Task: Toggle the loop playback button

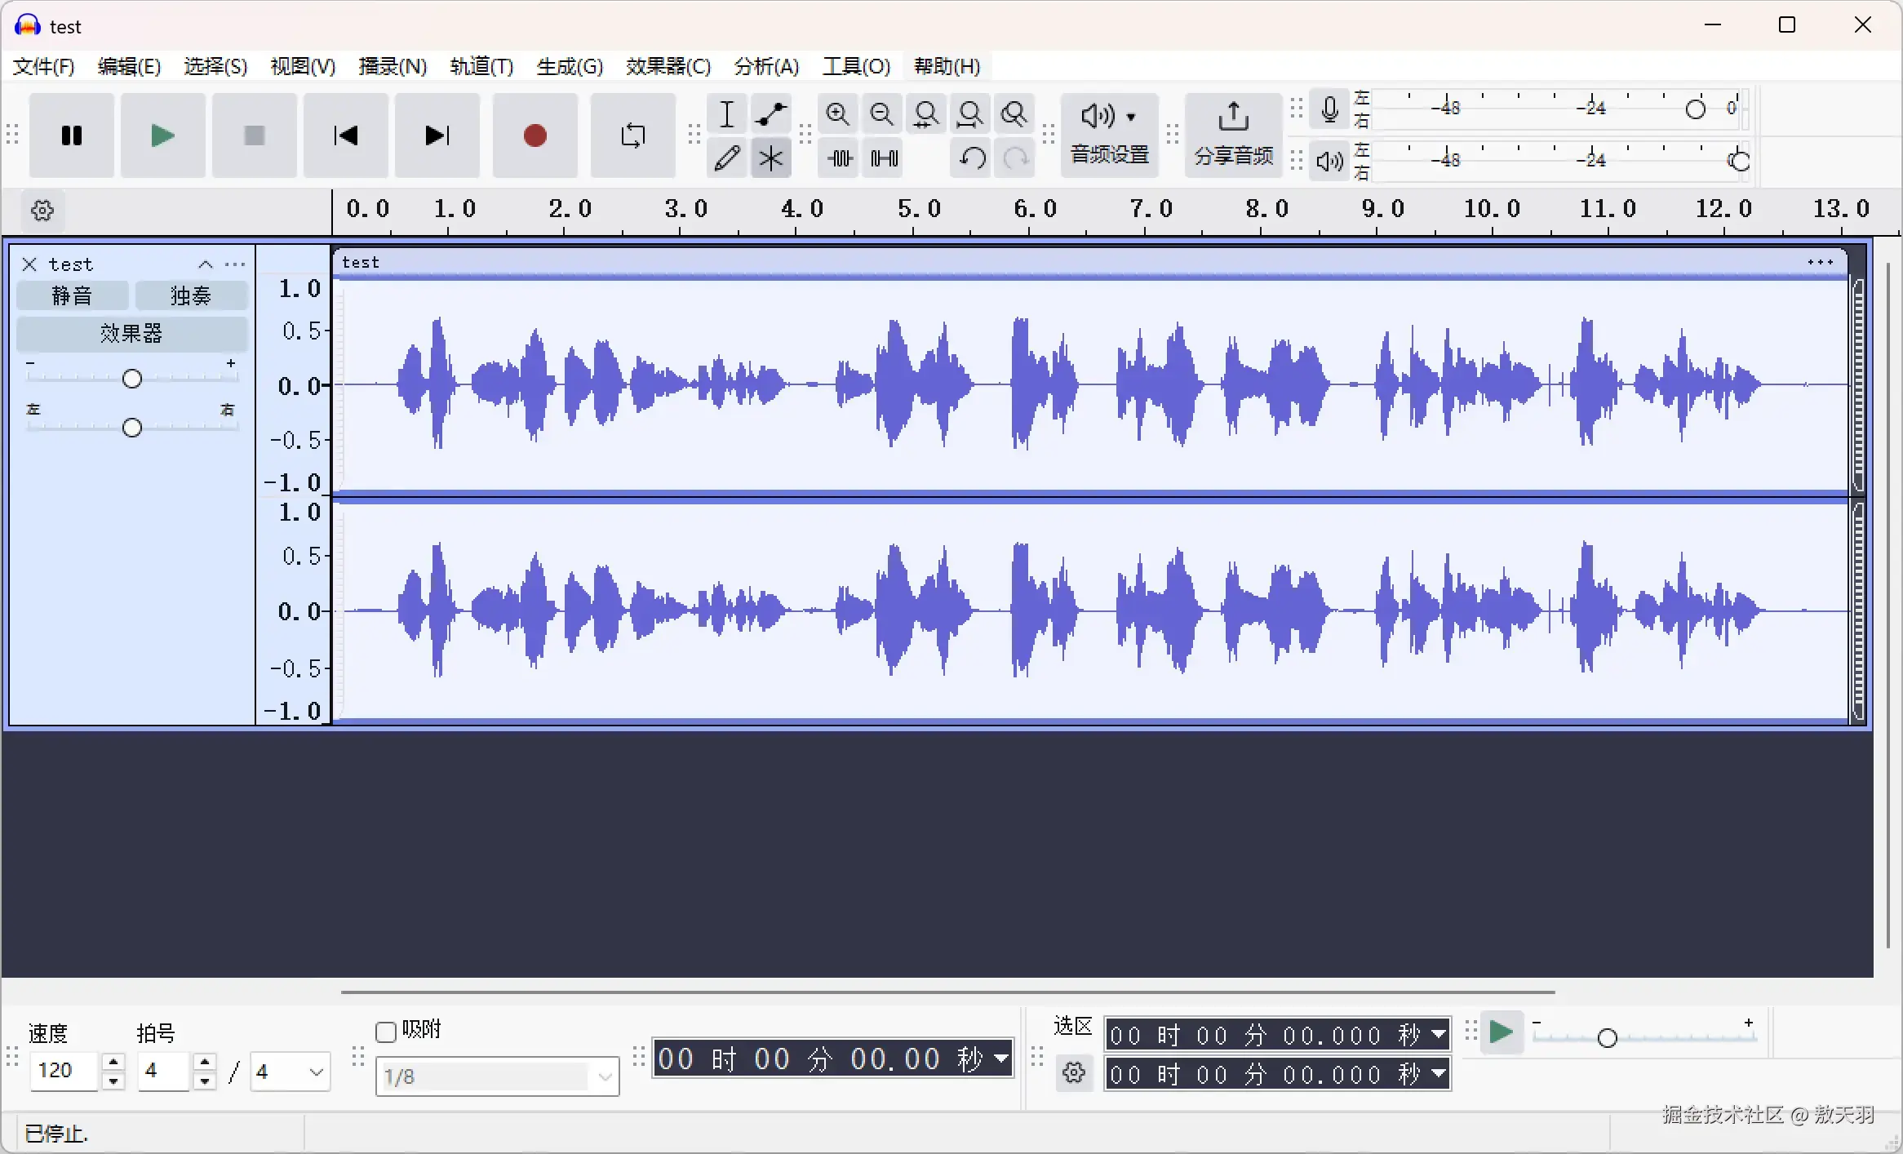Action: click(x=632, y=135)
